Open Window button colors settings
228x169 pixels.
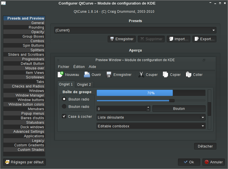click(24, 104)
